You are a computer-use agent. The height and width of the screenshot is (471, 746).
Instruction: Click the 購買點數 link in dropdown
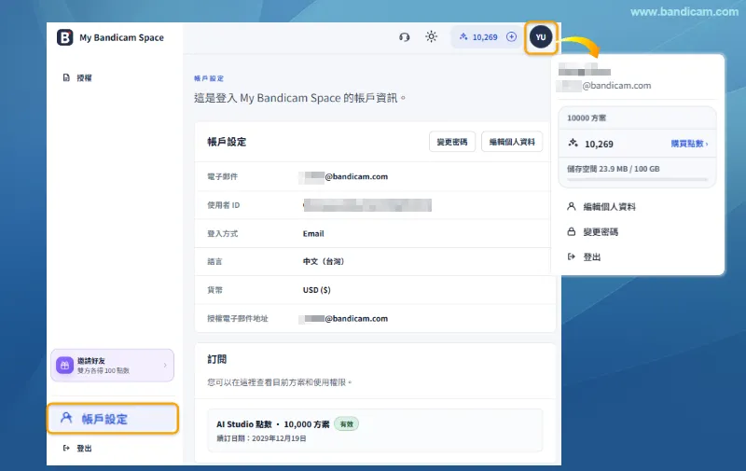coord(689,144)
